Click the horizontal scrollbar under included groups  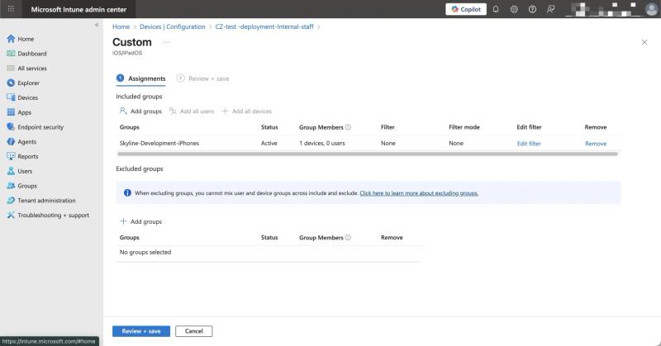[x=368, y=154]
